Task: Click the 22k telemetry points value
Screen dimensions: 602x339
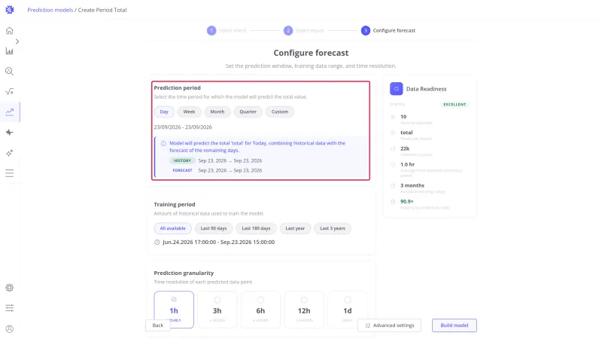Action: click(405, 148)
